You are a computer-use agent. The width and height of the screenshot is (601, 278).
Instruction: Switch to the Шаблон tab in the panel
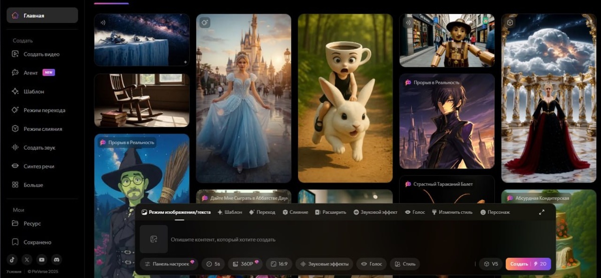(x=229, y=212)
